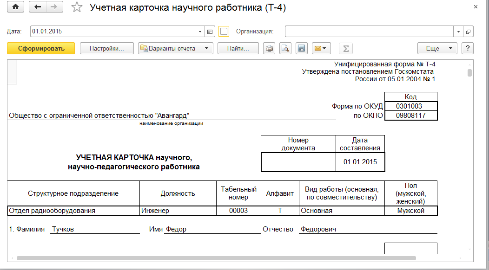Open the calendar picker for the date
489x270 pixels.
coord(210,32)
